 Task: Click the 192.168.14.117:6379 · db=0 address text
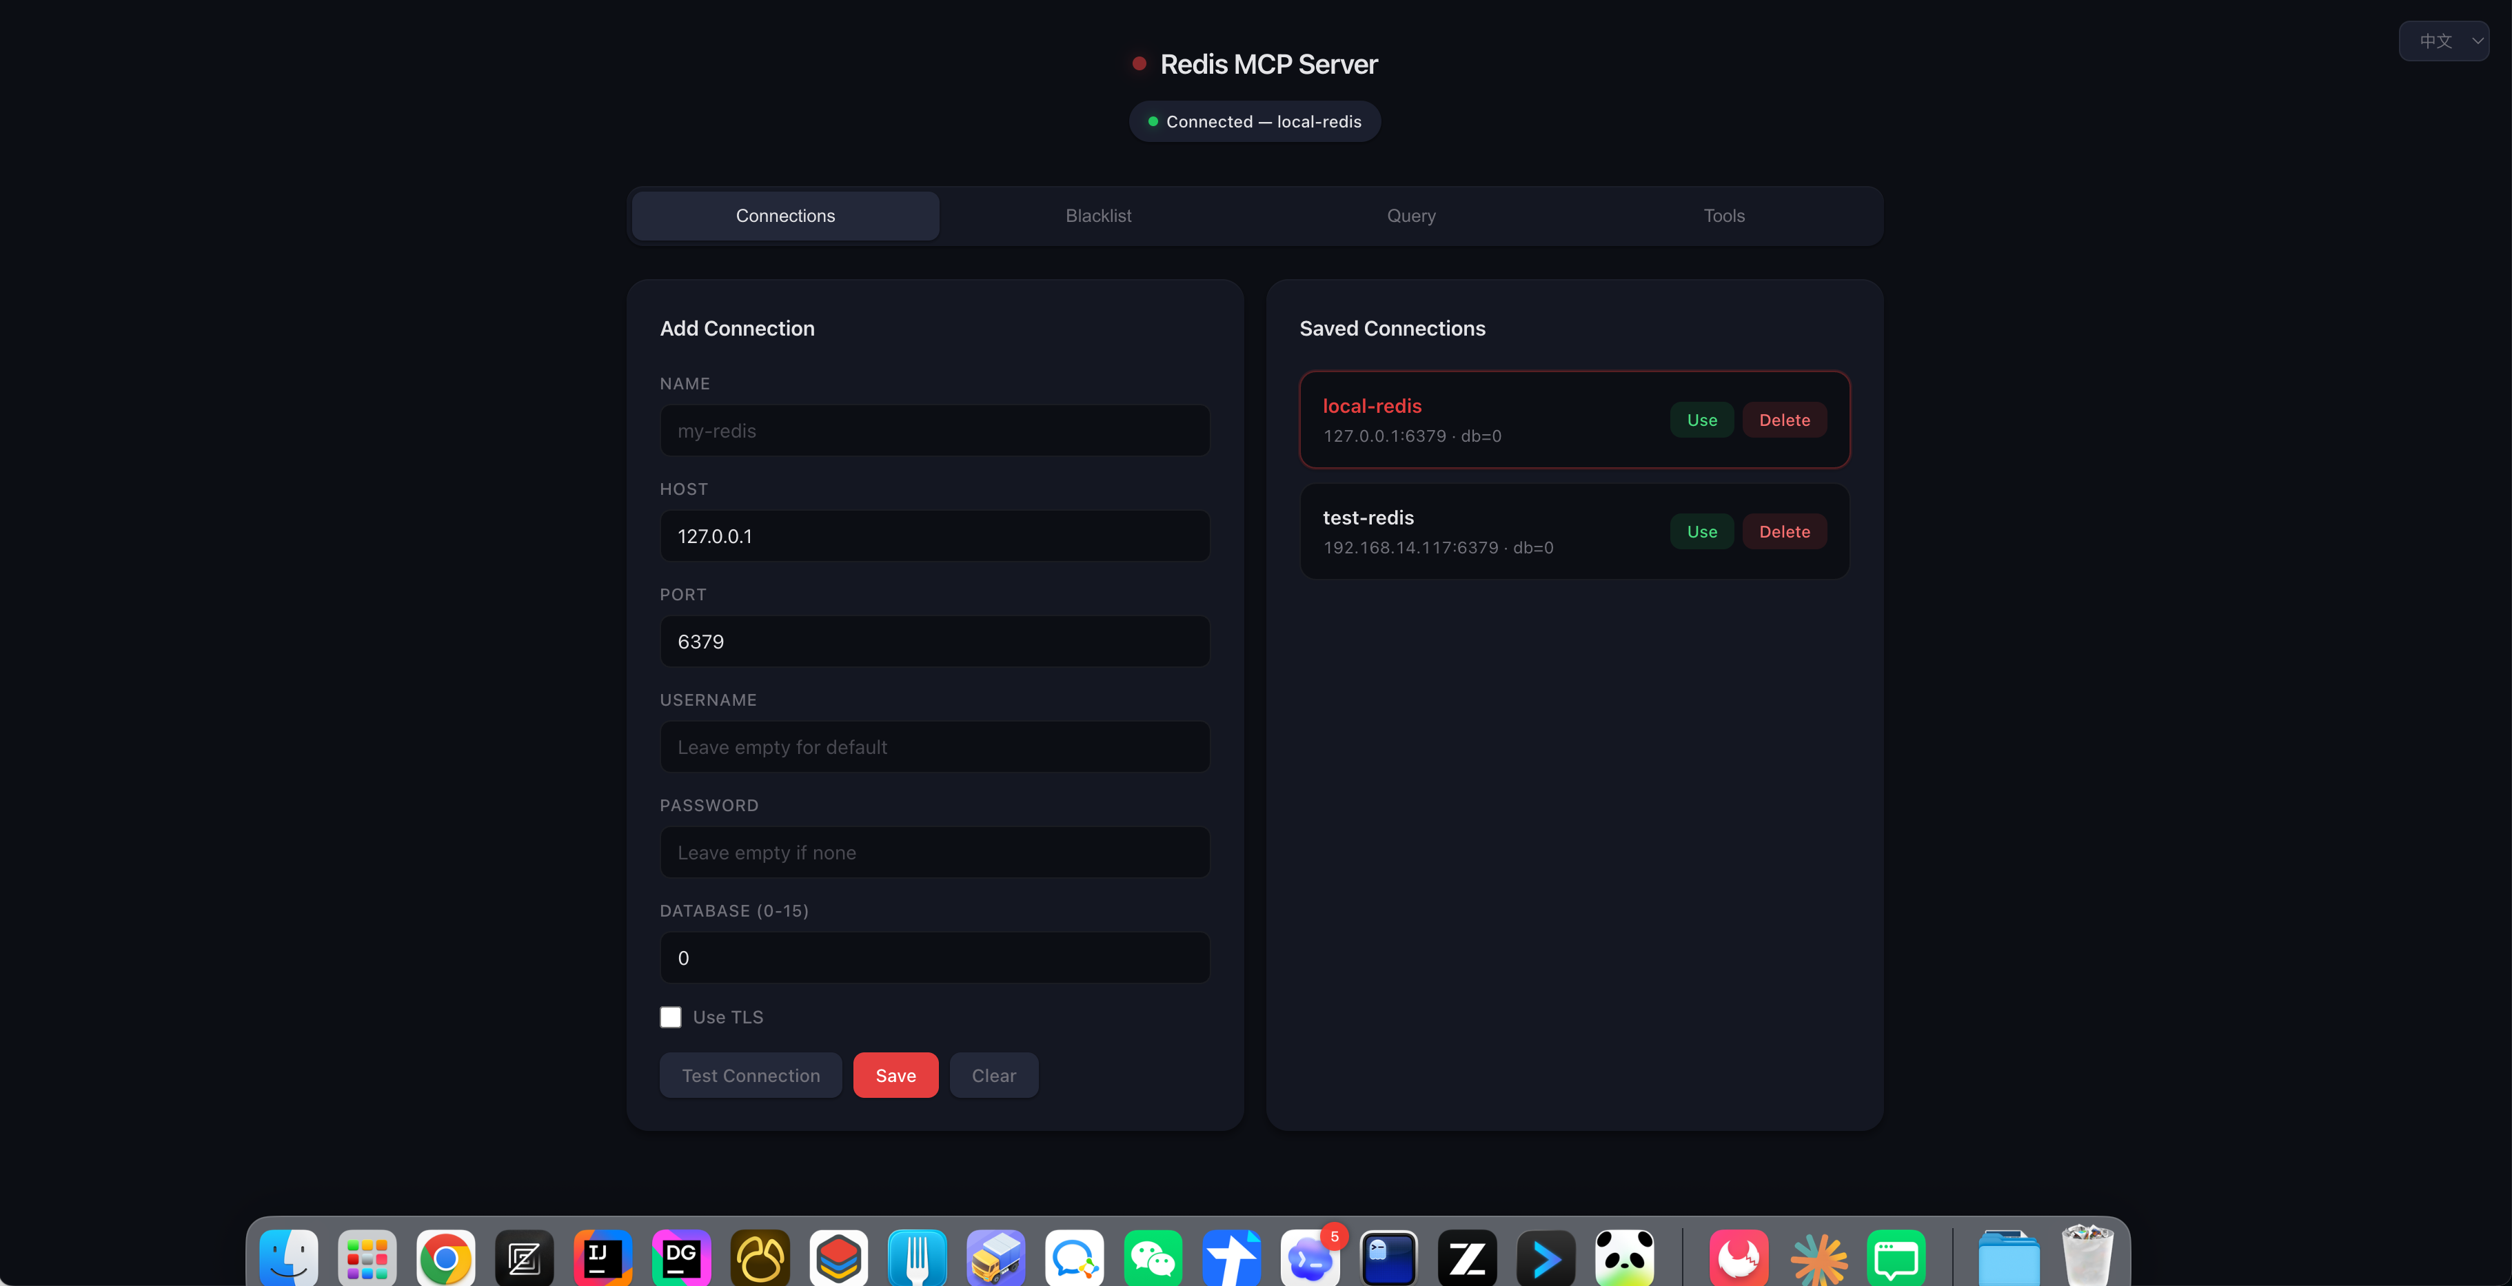tap(1439, 548)
